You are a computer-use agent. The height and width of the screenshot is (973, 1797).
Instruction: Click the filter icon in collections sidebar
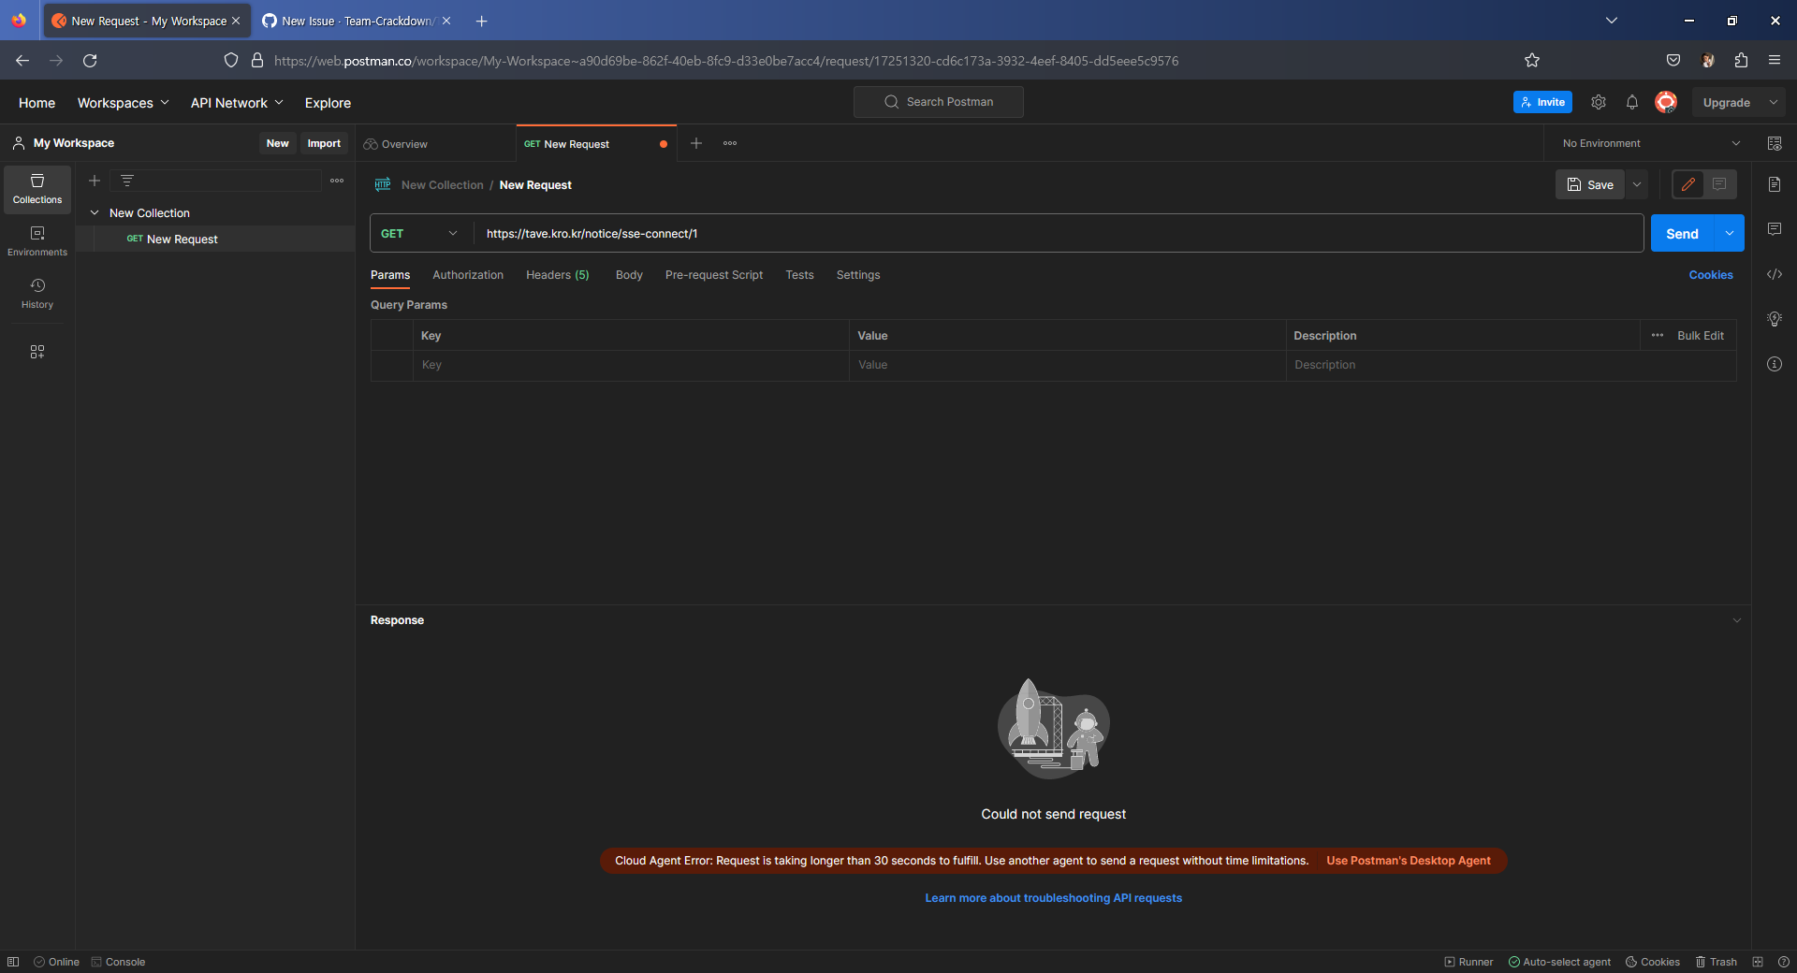tap(127, 181)
